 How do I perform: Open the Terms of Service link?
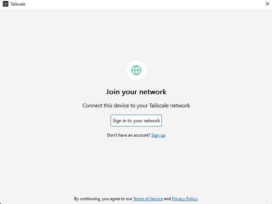[148, 199]
